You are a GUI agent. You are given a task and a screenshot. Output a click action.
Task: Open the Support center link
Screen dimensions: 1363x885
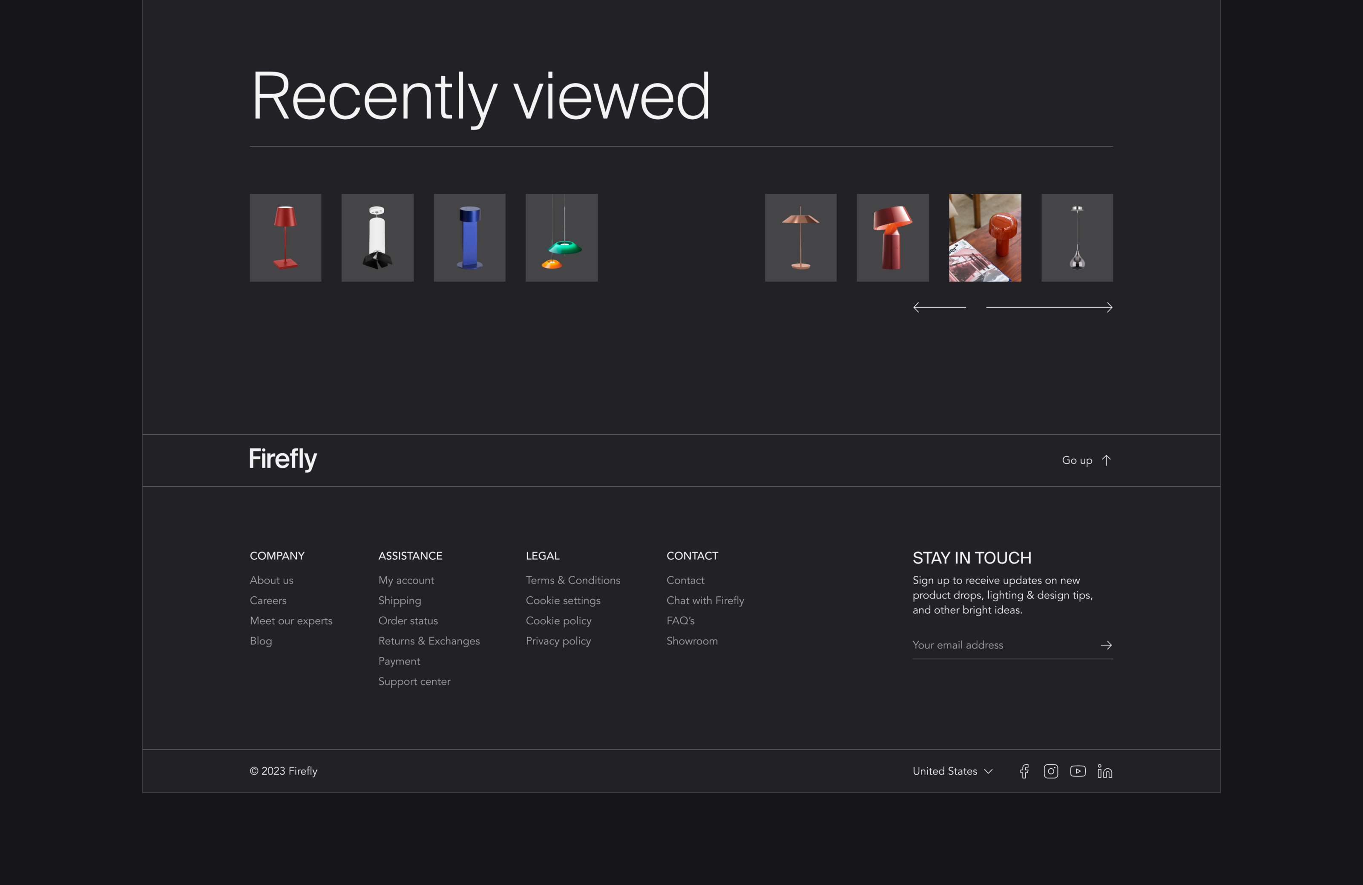(414, 681)
